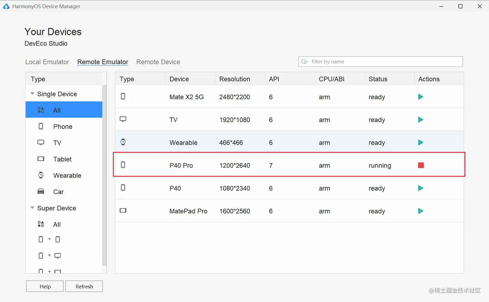Image resolution: width=489 pixels, height=302 pixels.
Task: Click the Wearable device name in table
Action: point(183,143)
